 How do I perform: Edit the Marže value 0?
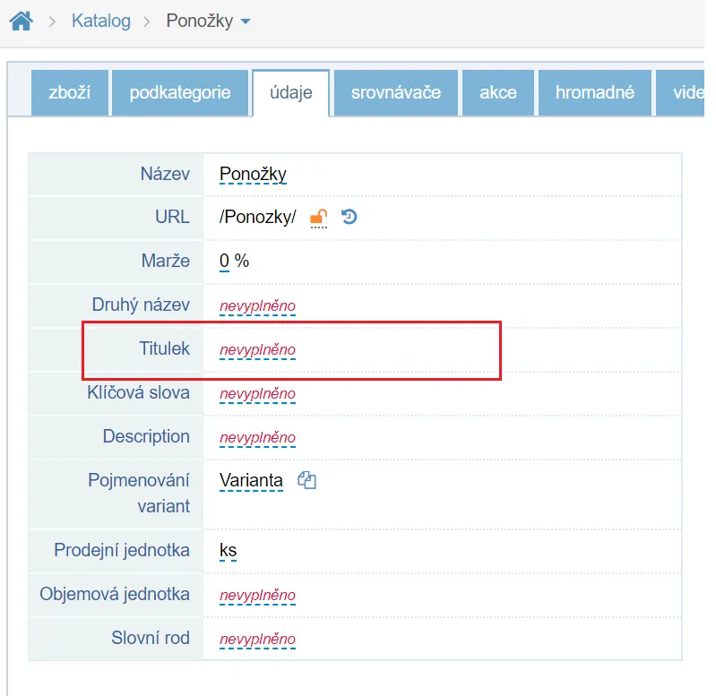224,261
